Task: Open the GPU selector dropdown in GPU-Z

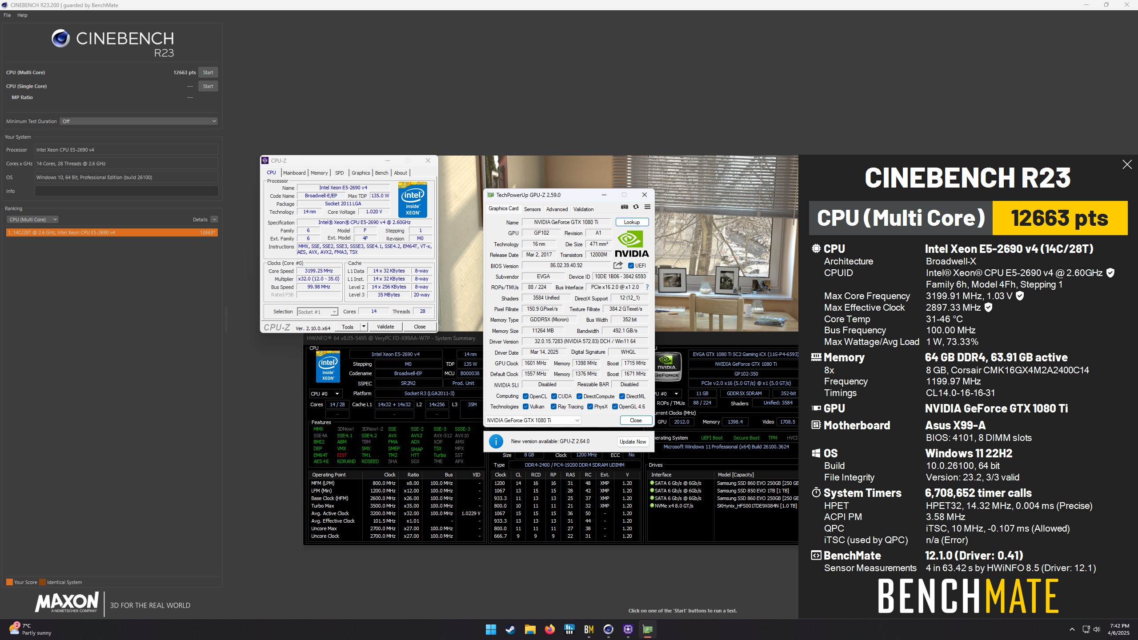Action: (x=533, y=420)
